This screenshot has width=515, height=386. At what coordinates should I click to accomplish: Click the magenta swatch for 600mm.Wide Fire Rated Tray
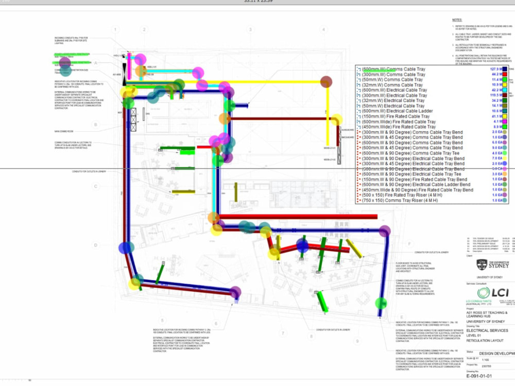(505, 122)
